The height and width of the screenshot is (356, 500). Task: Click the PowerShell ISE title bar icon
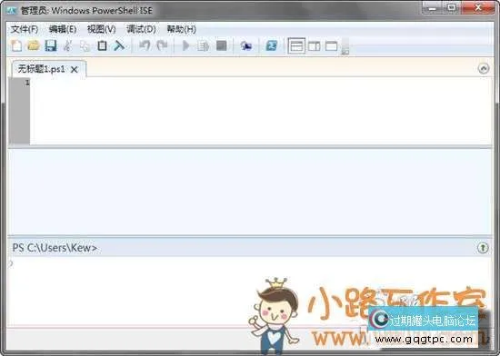(12, 11)
